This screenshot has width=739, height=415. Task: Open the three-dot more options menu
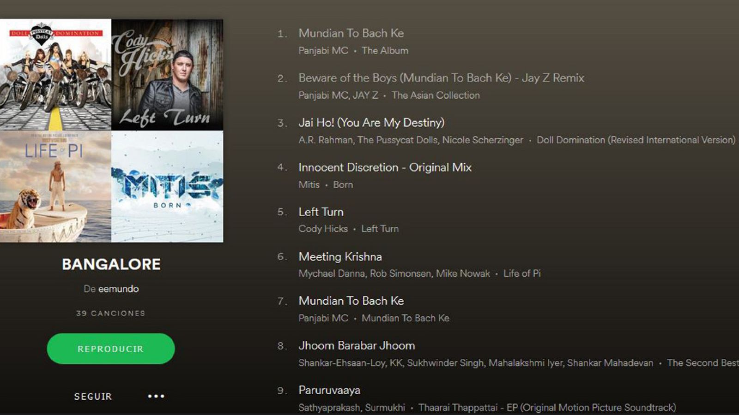point(156,396)
